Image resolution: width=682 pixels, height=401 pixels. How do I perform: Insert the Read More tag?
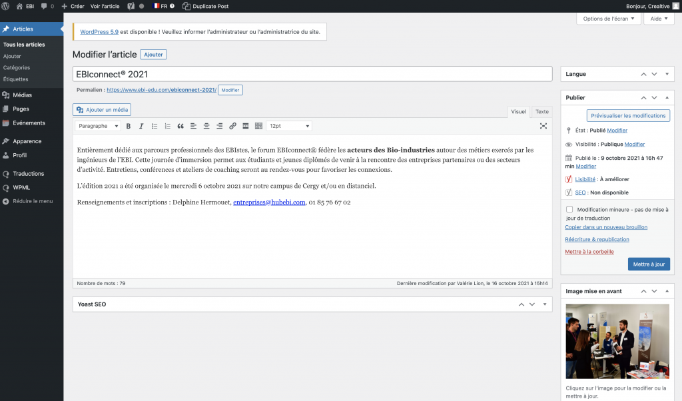pyautogui.click(x=246, y=126)
